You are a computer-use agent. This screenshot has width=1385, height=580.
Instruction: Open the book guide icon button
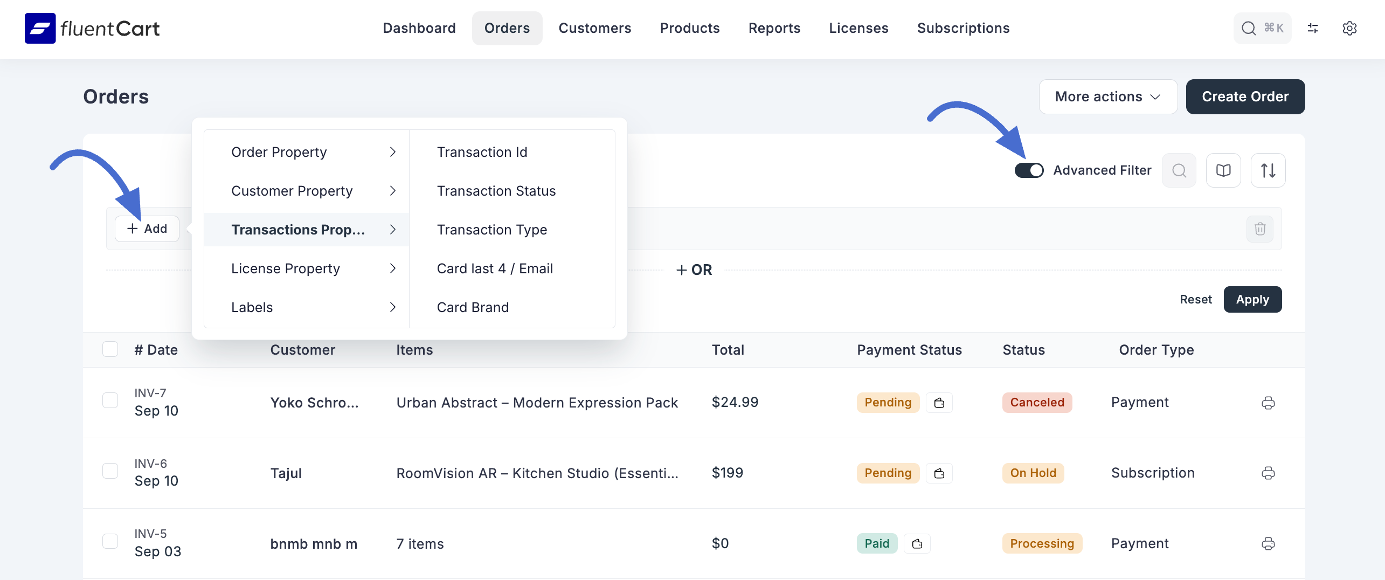1223,170
